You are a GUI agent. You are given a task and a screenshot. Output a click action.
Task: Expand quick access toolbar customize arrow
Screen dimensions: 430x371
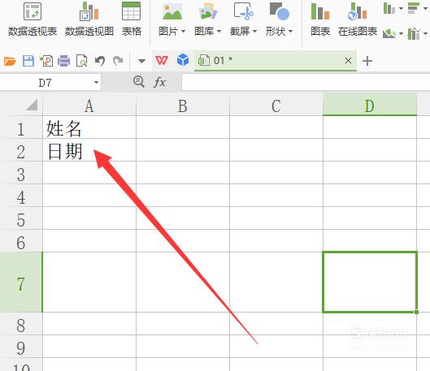click(141, 61)
